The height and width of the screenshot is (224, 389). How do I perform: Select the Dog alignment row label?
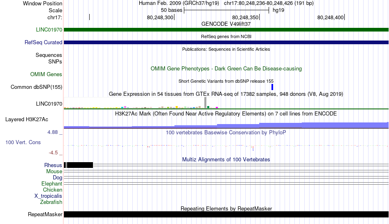[x=57, y=178]
